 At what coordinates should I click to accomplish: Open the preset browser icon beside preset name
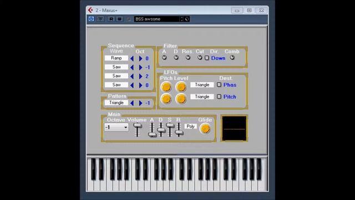coord(187,19)
